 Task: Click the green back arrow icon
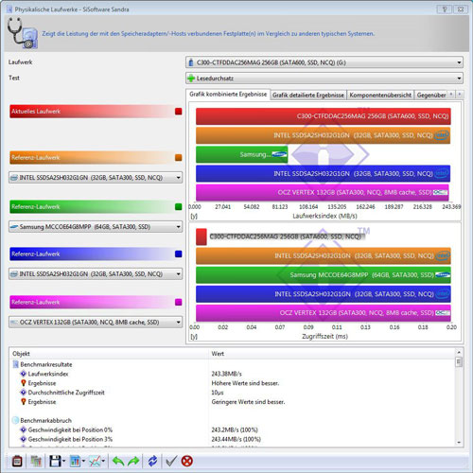pyautogui.click(x=118, y=462)
